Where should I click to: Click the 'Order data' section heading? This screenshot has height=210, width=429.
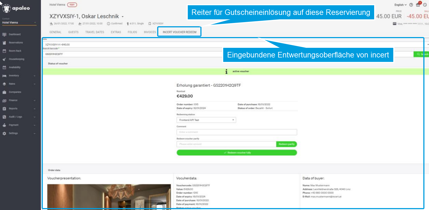pos(54,170)
